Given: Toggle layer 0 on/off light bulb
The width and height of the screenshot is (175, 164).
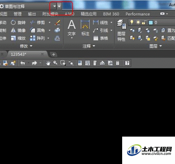Looking at the screenshot, I should (x=132, y=22).
